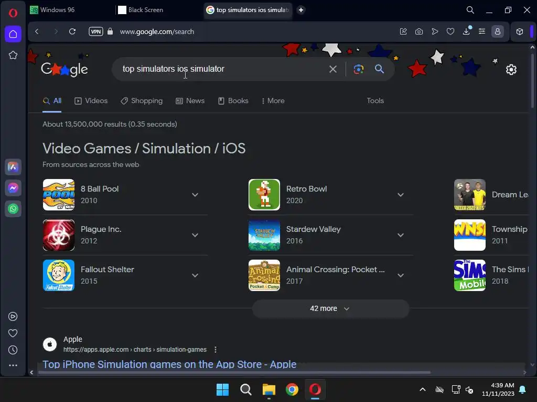Open History clock icon in sidebar

(13, 350)
